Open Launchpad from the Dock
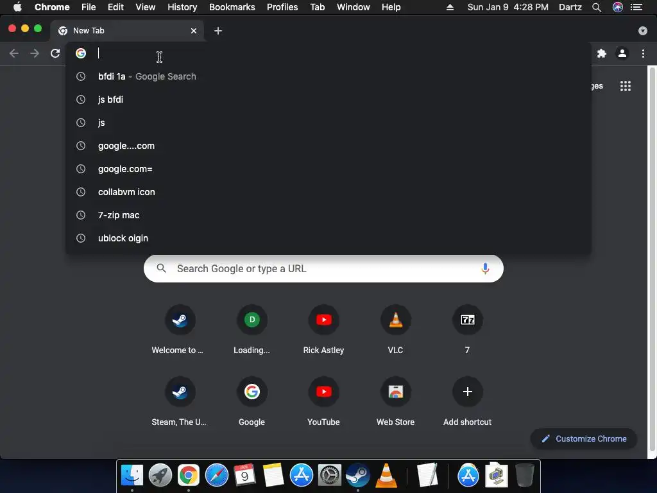The width and height of the screenshot is (657, 493). click(160, 475)
